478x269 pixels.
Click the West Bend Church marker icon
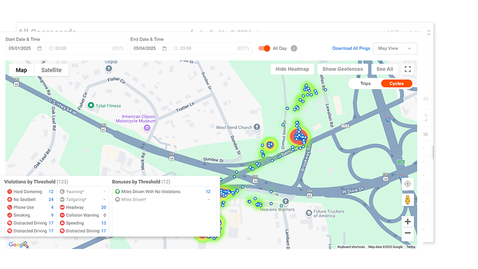pyautogui.click(x=257, y=127)
